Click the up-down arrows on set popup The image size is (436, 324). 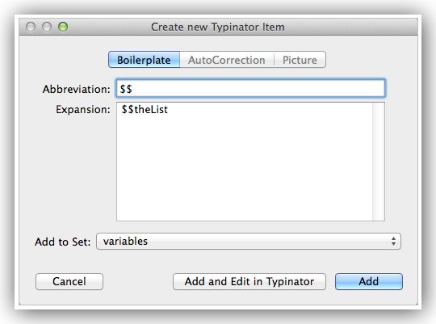(x=393, y=241)
